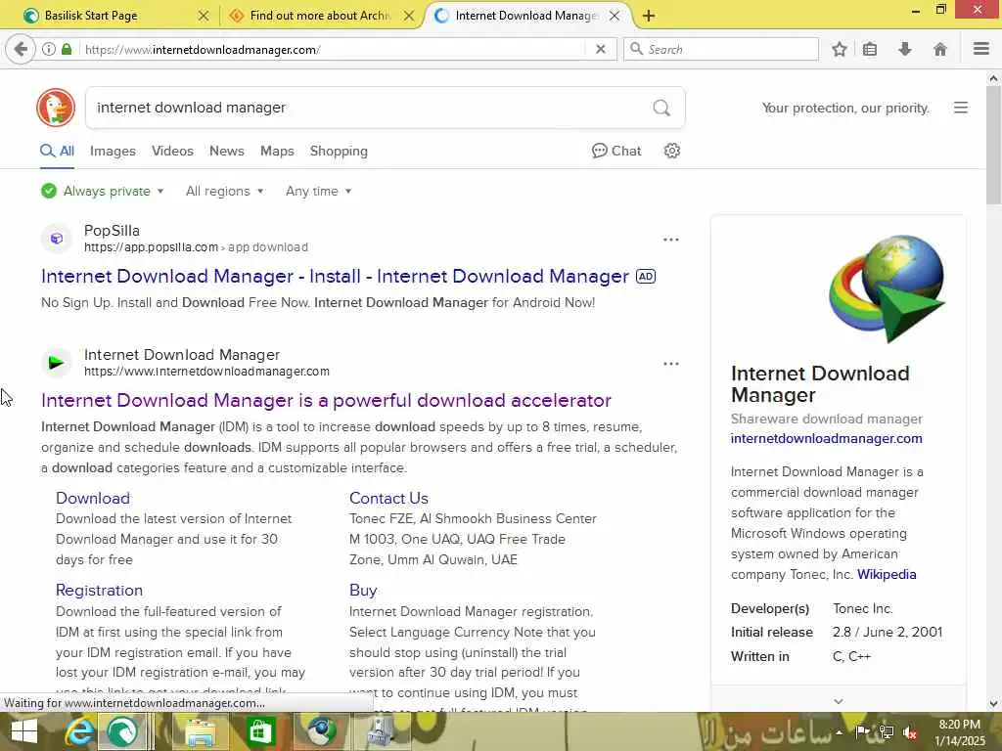Open the All regions dropdown
The image size is (1002, 751).
pyautogui.click(x=224, y=191)
